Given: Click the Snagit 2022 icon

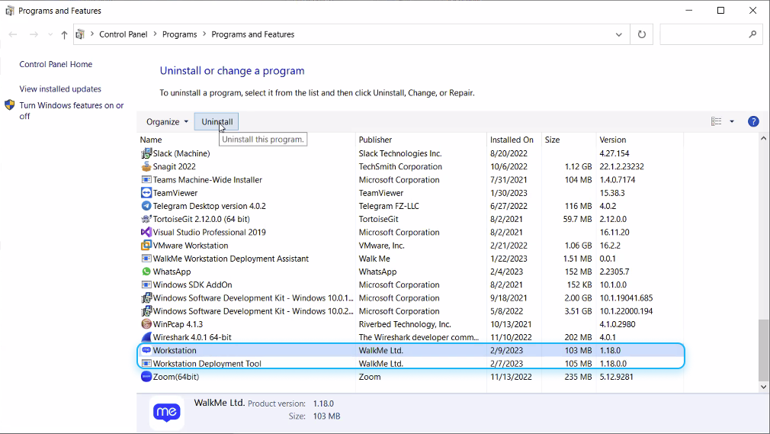Looking at the screenshot, I should pos(146,167).
